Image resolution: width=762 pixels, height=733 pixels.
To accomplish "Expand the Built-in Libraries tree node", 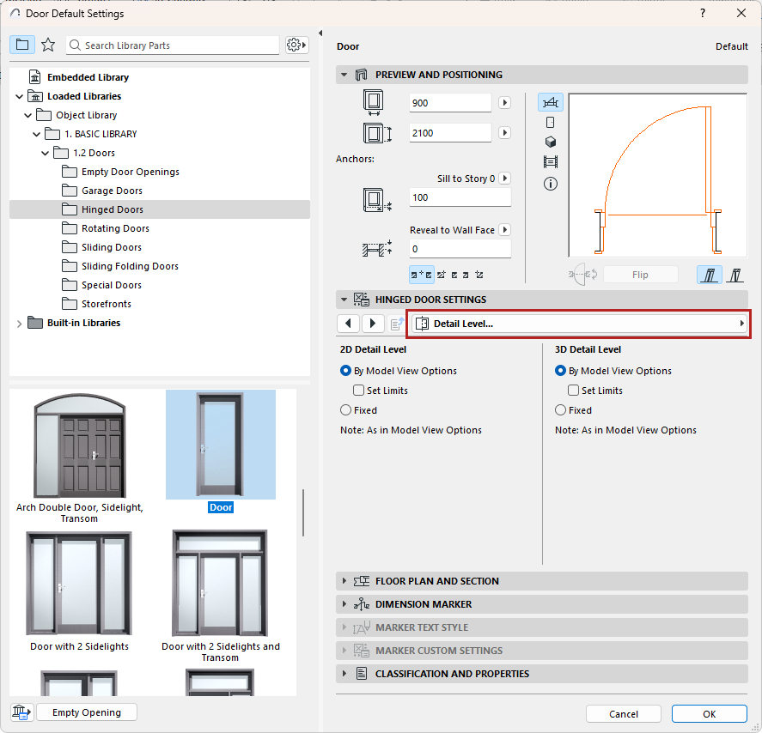I will pos(20,323).
